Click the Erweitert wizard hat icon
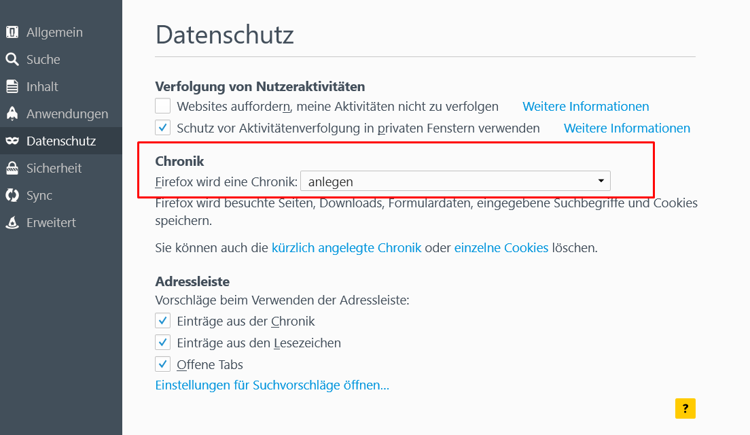The height and width of the screenshot is (435, 750). coord(12,222)
